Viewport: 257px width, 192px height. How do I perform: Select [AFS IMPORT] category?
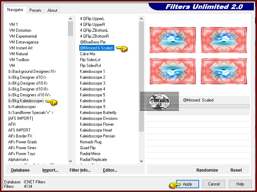(21, 118)
